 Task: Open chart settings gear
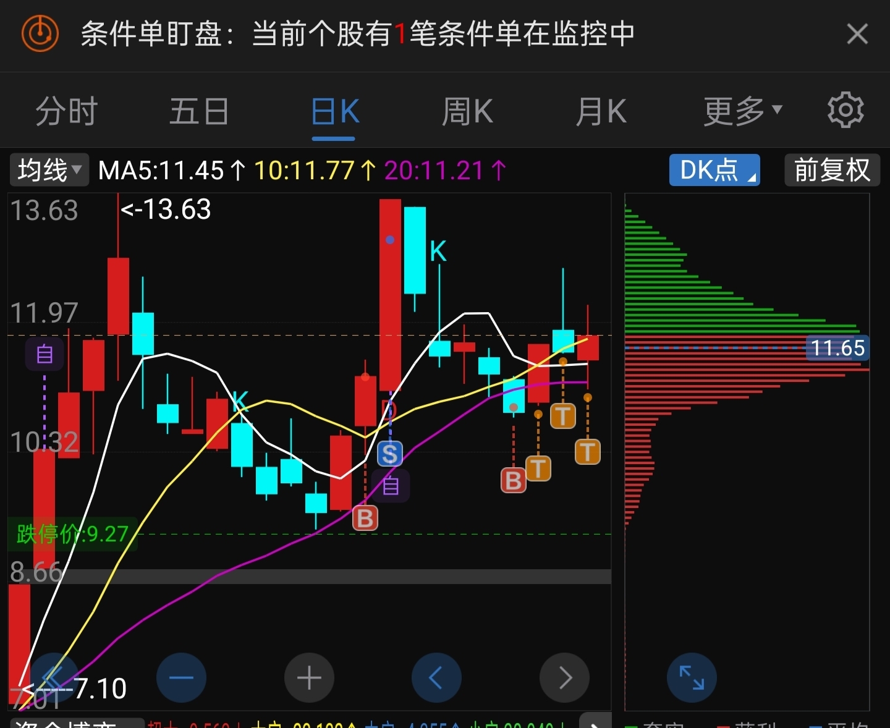(845, 111)
